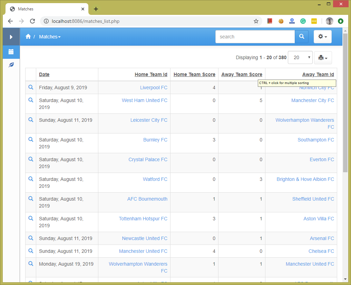
Task: Click inside the search input field
Action: pos(255,36)
